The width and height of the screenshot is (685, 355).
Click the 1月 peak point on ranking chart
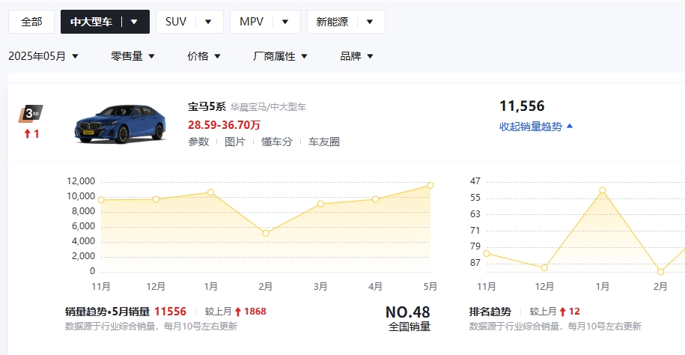pyautogui.click(x=603, y=190)
